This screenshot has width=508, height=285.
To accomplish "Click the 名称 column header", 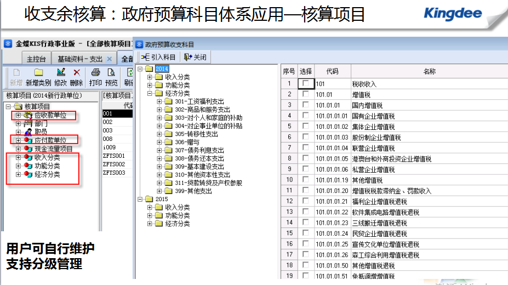I will pos(429,71).
